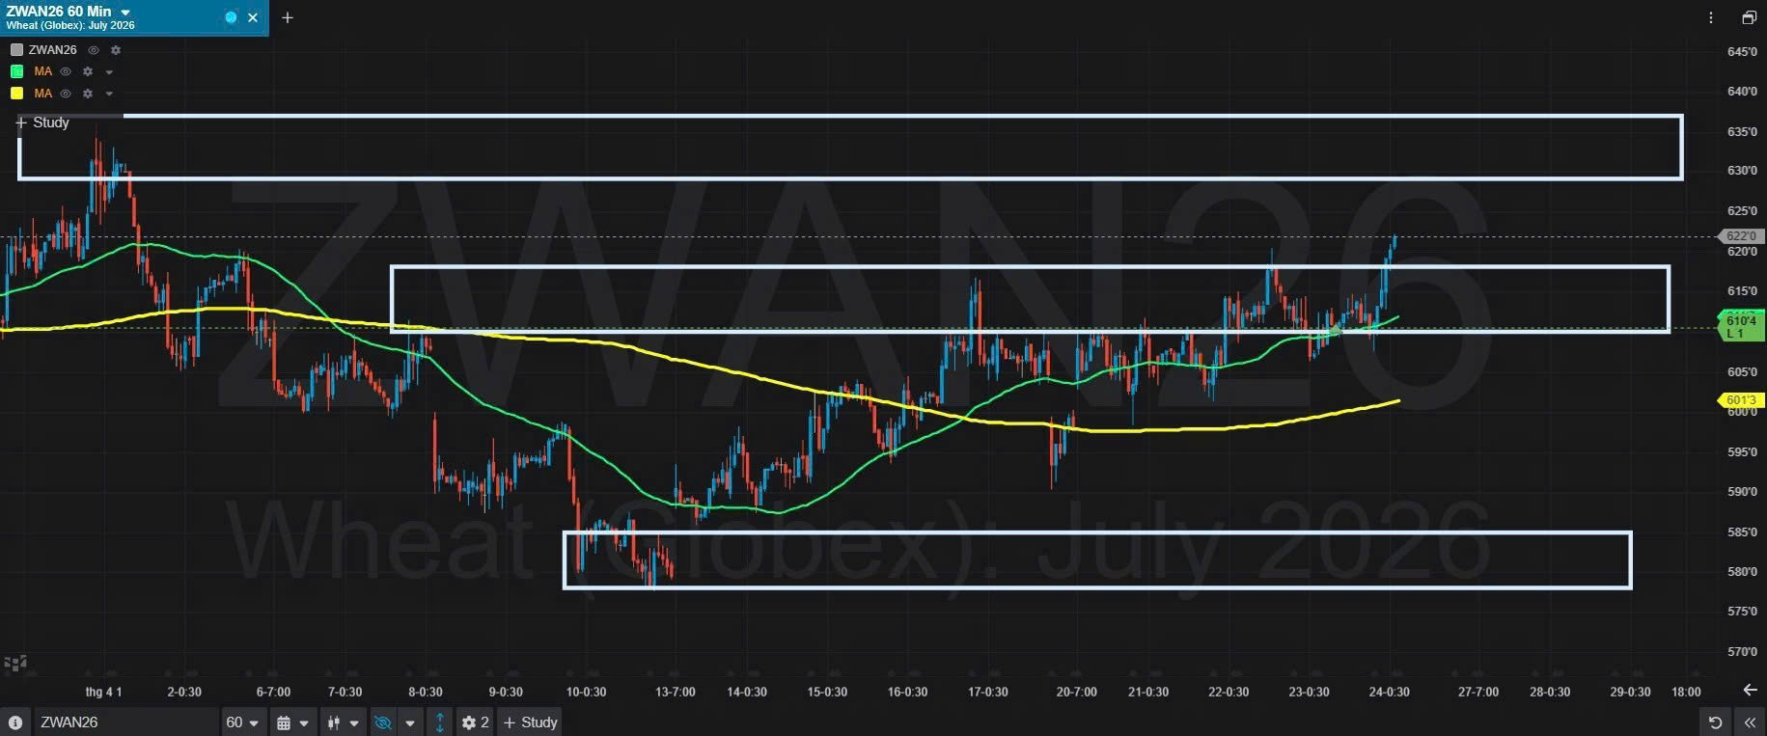
Task: Toggle the hide drawings eye icon
Action: (x=383, y=722)
